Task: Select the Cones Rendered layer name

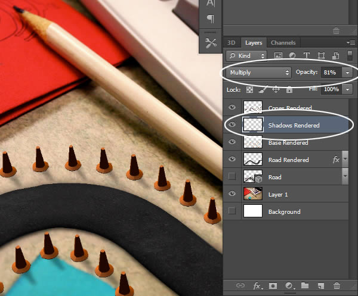Action: 290,108
